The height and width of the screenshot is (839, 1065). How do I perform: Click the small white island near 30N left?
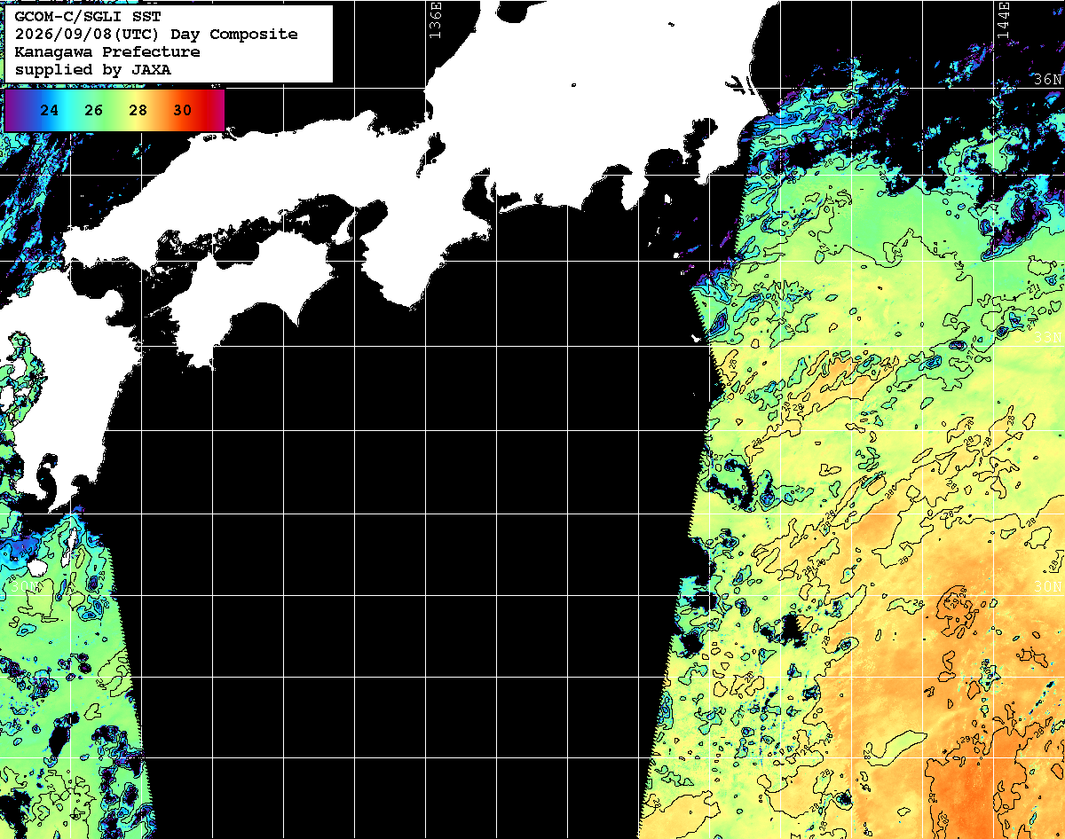[37, 566]
